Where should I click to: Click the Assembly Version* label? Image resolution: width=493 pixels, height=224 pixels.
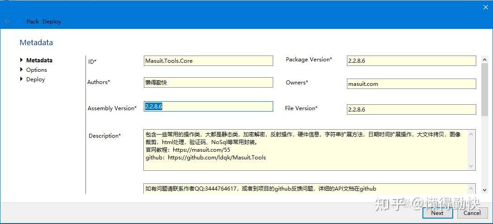click(x=112, y=108)
